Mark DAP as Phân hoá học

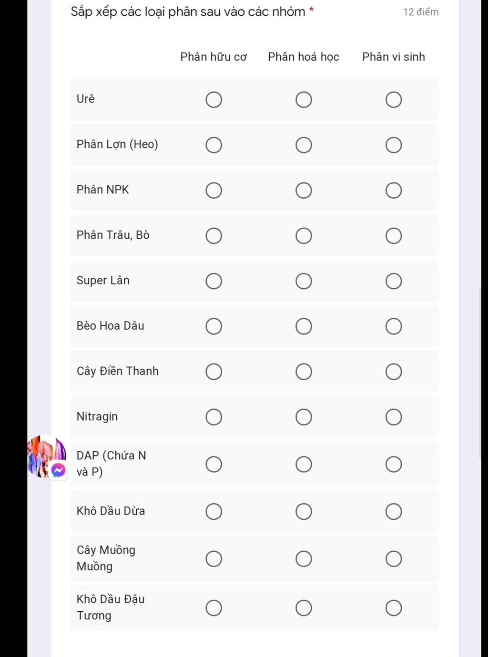[x=304, y=464]
